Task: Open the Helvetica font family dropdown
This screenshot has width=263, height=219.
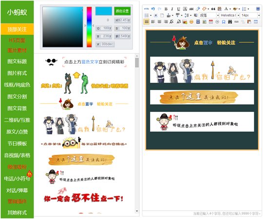Action: [229, 16]
